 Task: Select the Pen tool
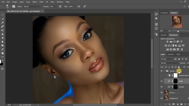[x=2, y=49]
